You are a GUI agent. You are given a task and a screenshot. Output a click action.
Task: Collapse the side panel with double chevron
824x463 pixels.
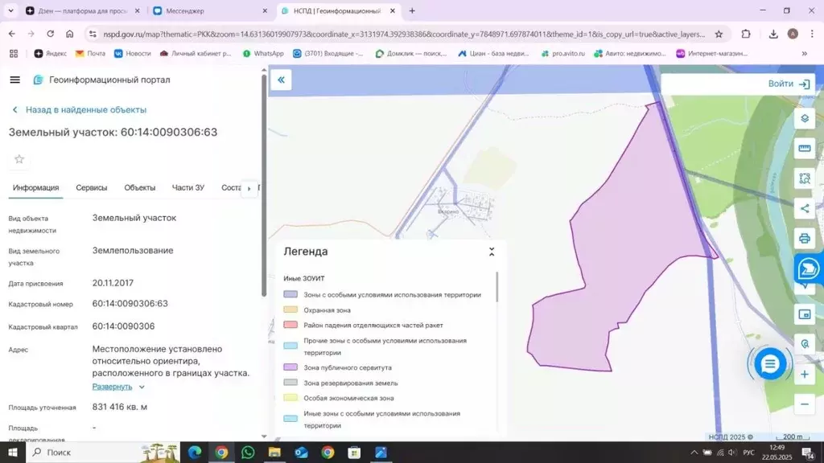tap(281, 80)
